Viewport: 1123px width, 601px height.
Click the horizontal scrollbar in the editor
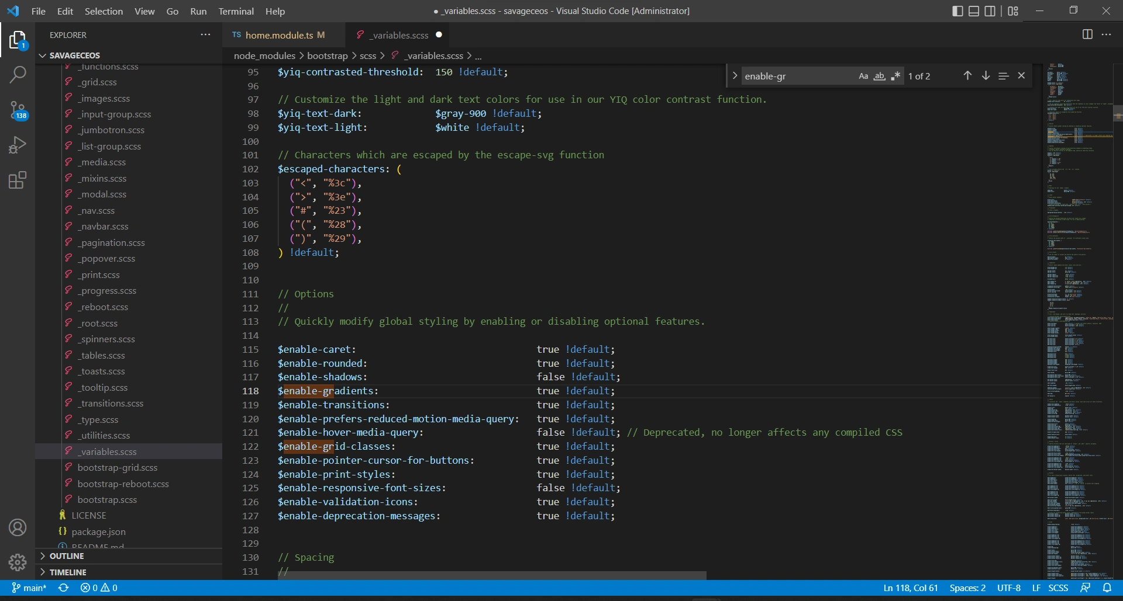pos(491,575)
